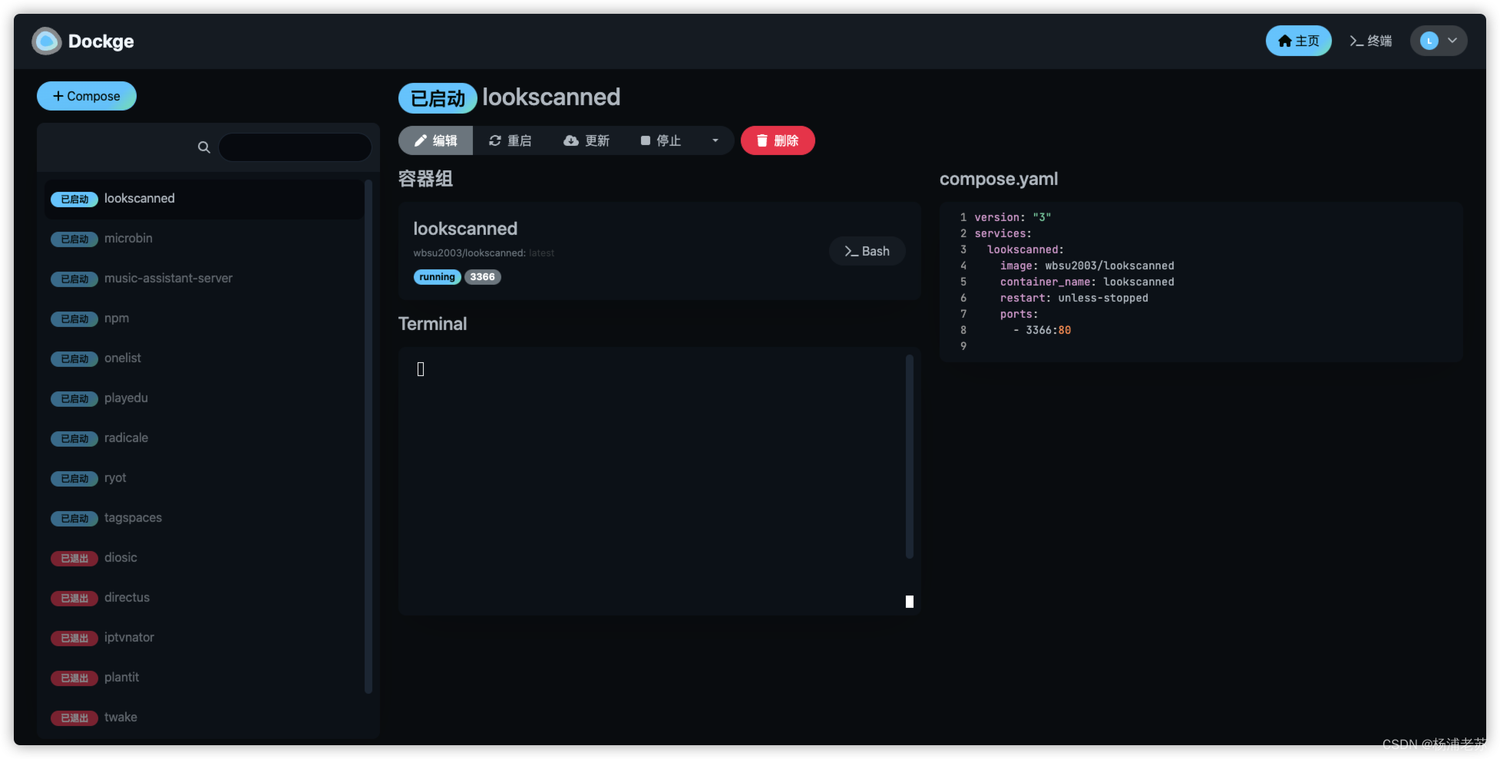Click the 已启动 status badge beside title
The image size is (1500, 759).
click(x=438, y=98)
